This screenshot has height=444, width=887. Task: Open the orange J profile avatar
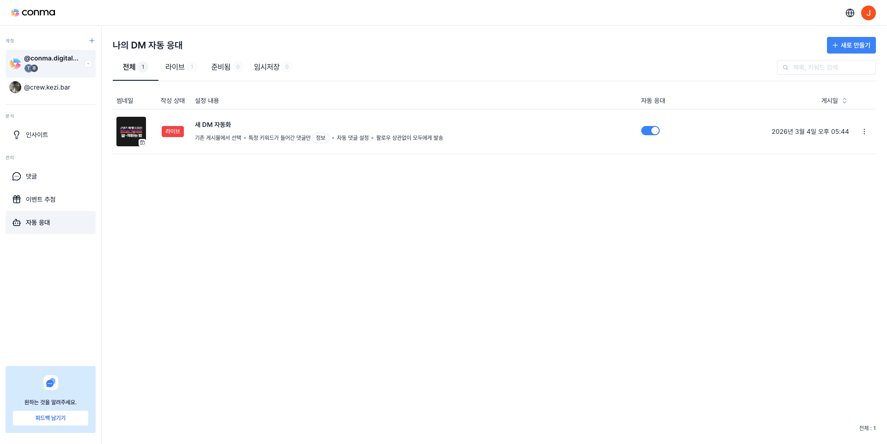coord(868,13)
